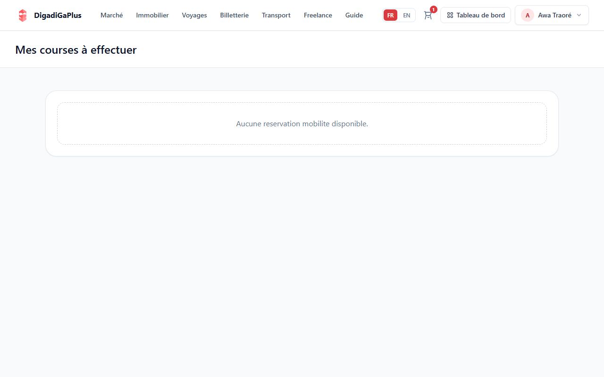This screenshot has height=377, width=604.
Task: Navigate to Freelance
Action: click(318, 15)
